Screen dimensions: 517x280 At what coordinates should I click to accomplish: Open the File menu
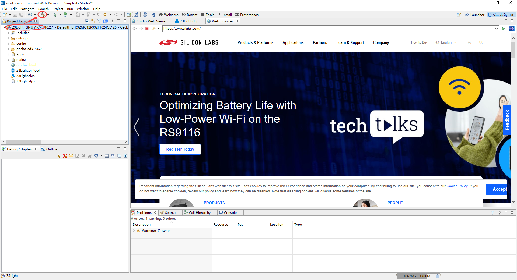coord(5,9)
